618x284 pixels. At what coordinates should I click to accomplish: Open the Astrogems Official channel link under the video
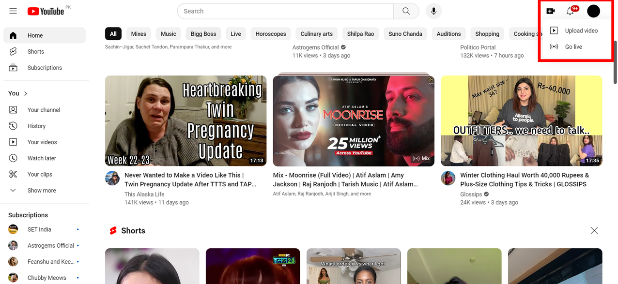pos(315,47)
